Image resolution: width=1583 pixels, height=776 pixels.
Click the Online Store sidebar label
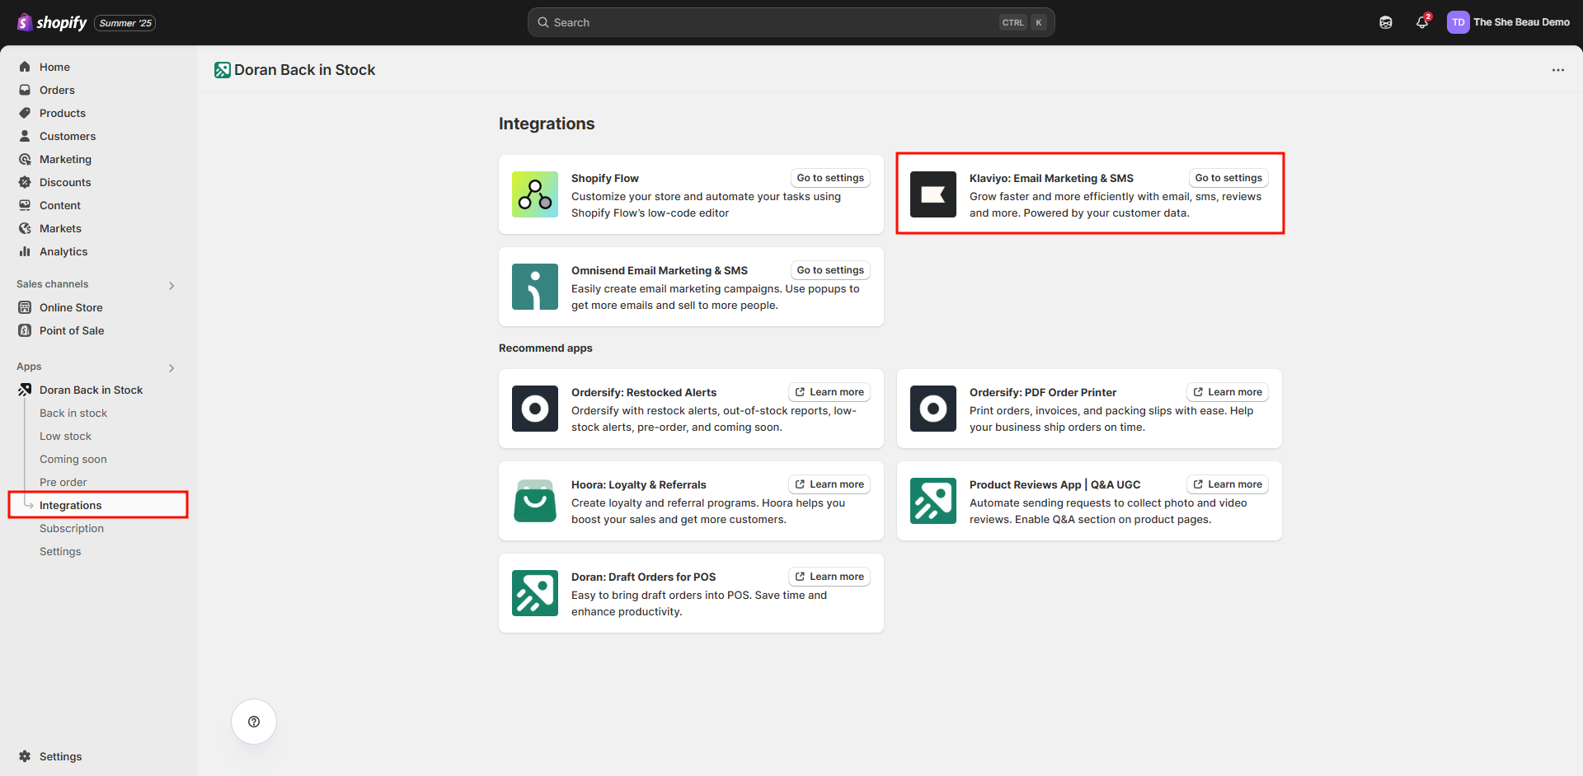(71, 307)
